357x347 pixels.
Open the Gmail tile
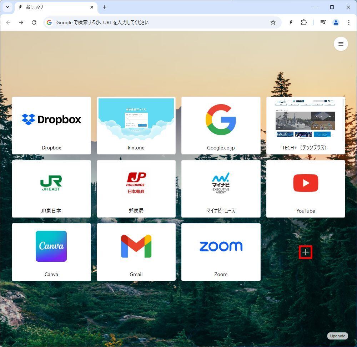pos(136,252)
